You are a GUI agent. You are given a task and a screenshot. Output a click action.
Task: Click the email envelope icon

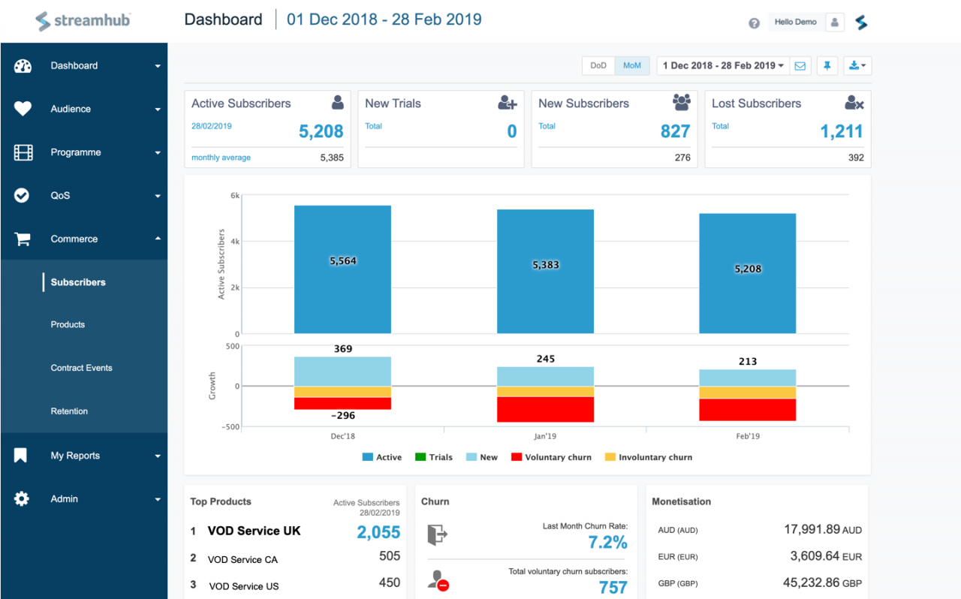[x=800, y=65]
